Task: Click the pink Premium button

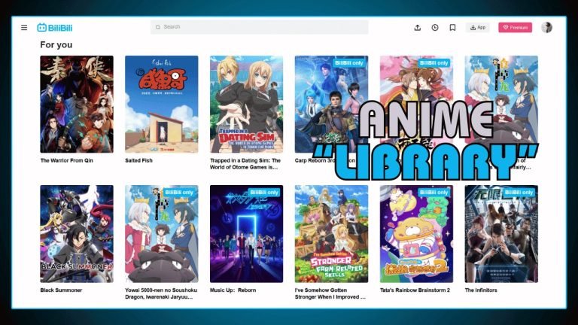Action: click(515, 27)
